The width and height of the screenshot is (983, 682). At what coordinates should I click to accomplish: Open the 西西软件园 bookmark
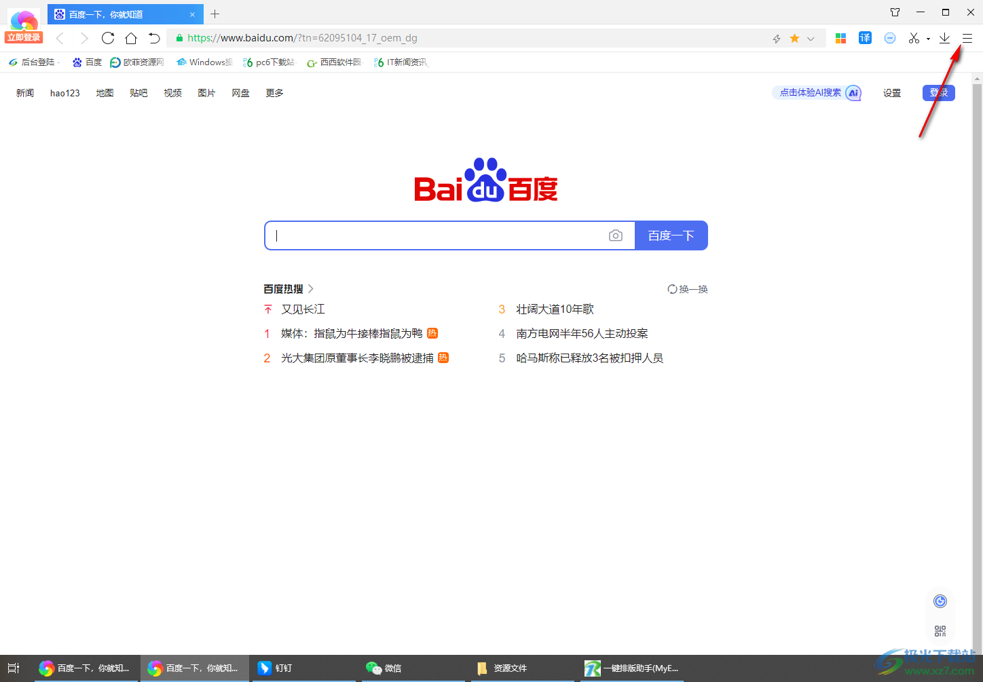334,62
